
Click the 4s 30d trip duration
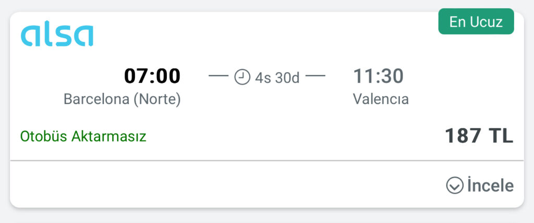[277, 78]
